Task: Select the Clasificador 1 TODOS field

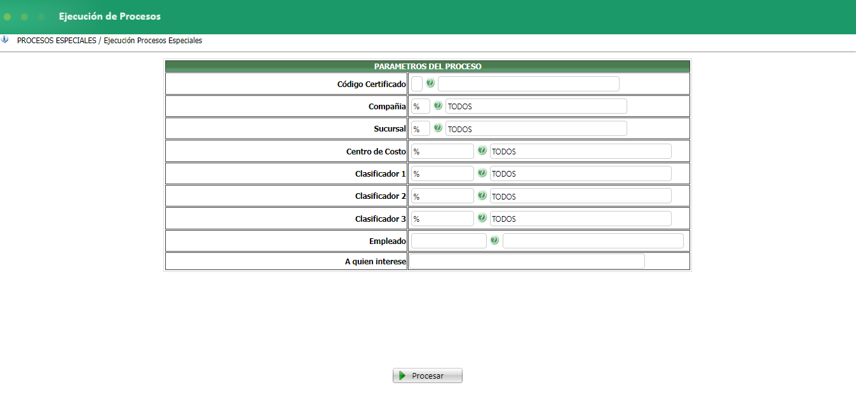Action: [x=581, y=173]
